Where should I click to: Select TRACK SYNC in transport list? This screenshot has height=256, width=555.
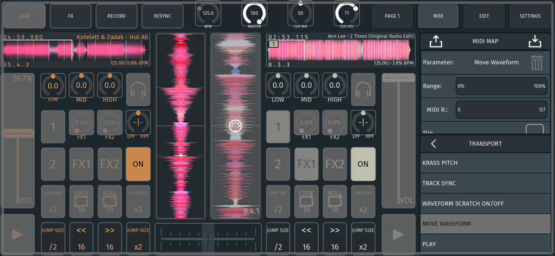coord(485,183)
